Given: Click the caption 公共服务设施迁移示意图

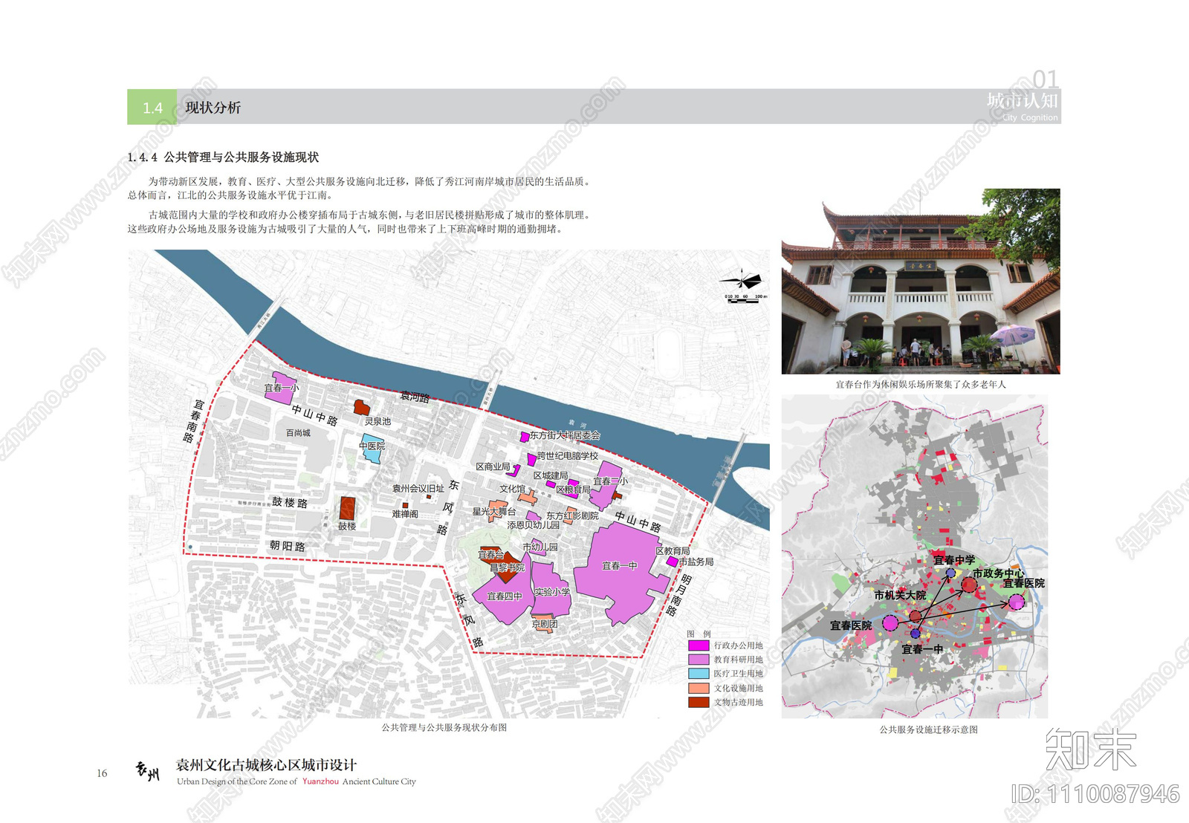Looking at the screenshot, I should point(929,729).
